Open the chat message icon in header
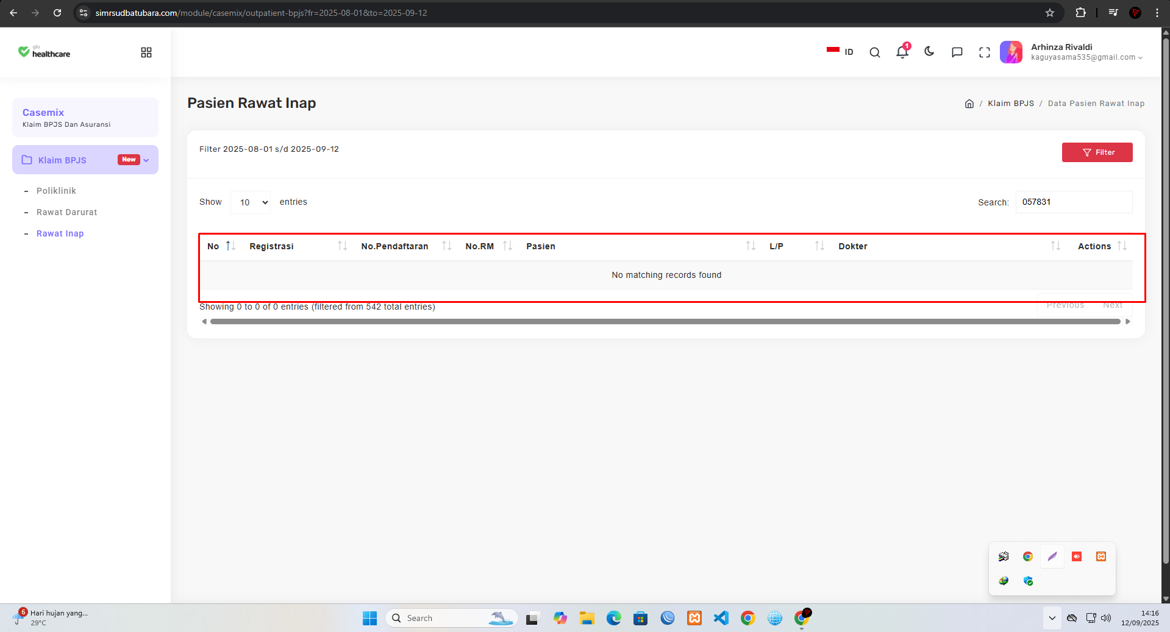This screenshot has width=1170, height=632. [957, 52]
